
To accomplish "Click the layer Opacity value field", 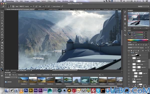I will (146, 48).
